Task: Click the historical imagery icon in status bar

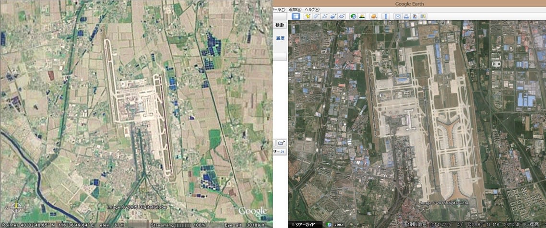Action: [x=329, y=224]
